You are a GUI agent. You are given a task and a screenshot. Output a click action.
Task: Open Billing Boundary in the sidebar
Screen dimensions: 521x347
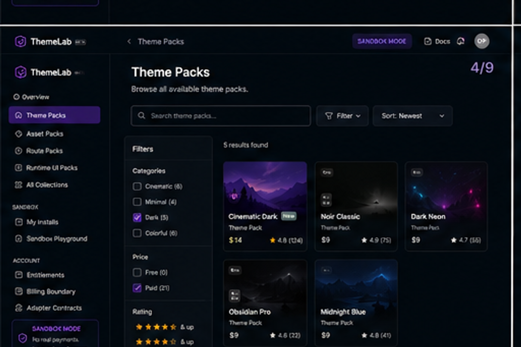[x=45, y=292]
